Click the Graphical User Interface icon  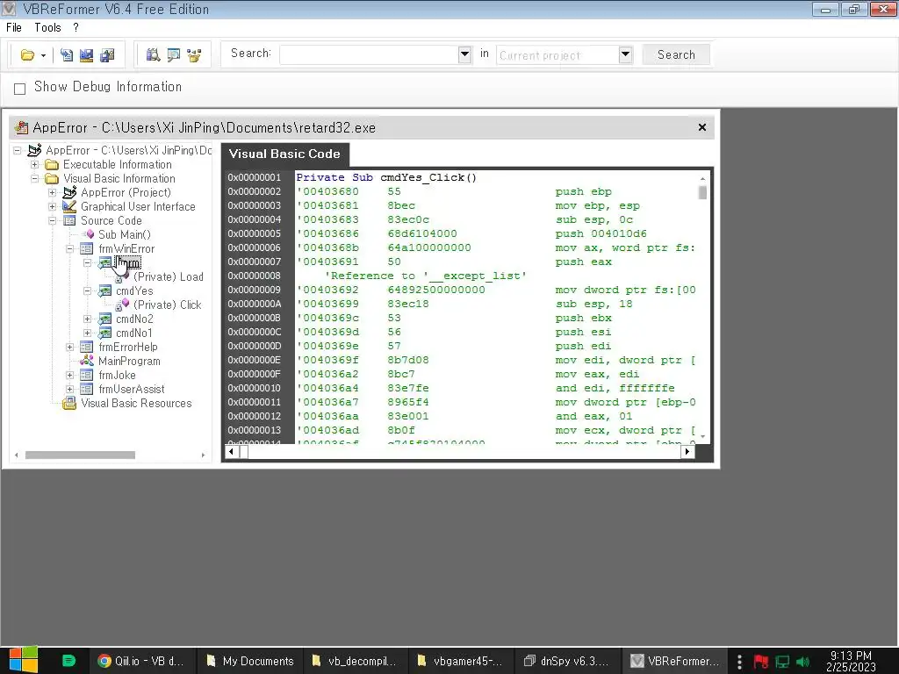tap(69, 206)
